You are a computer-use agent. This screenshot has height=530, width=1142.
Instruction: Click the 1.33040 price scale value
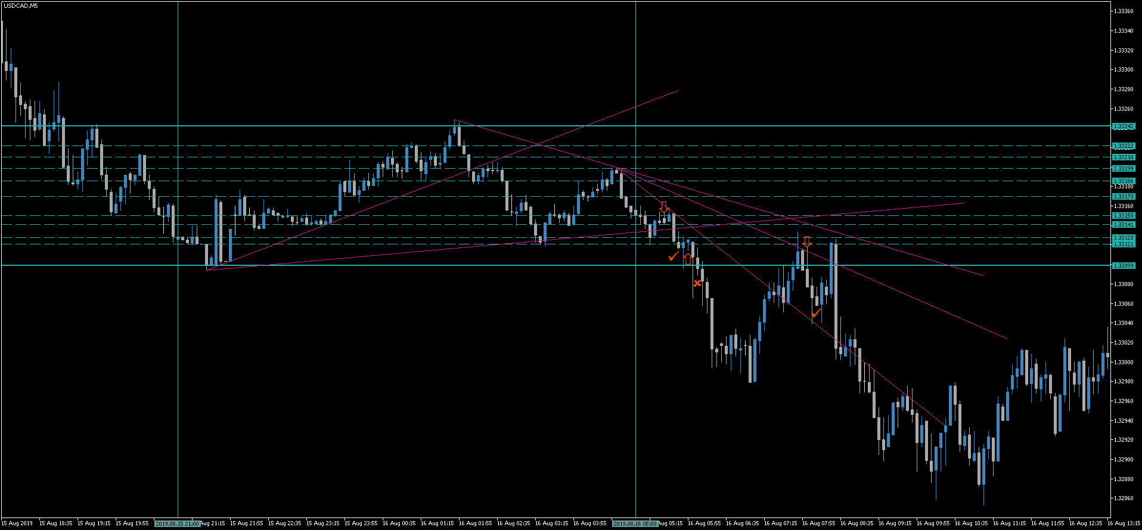pyautogui.click(x=1124, y=323)
